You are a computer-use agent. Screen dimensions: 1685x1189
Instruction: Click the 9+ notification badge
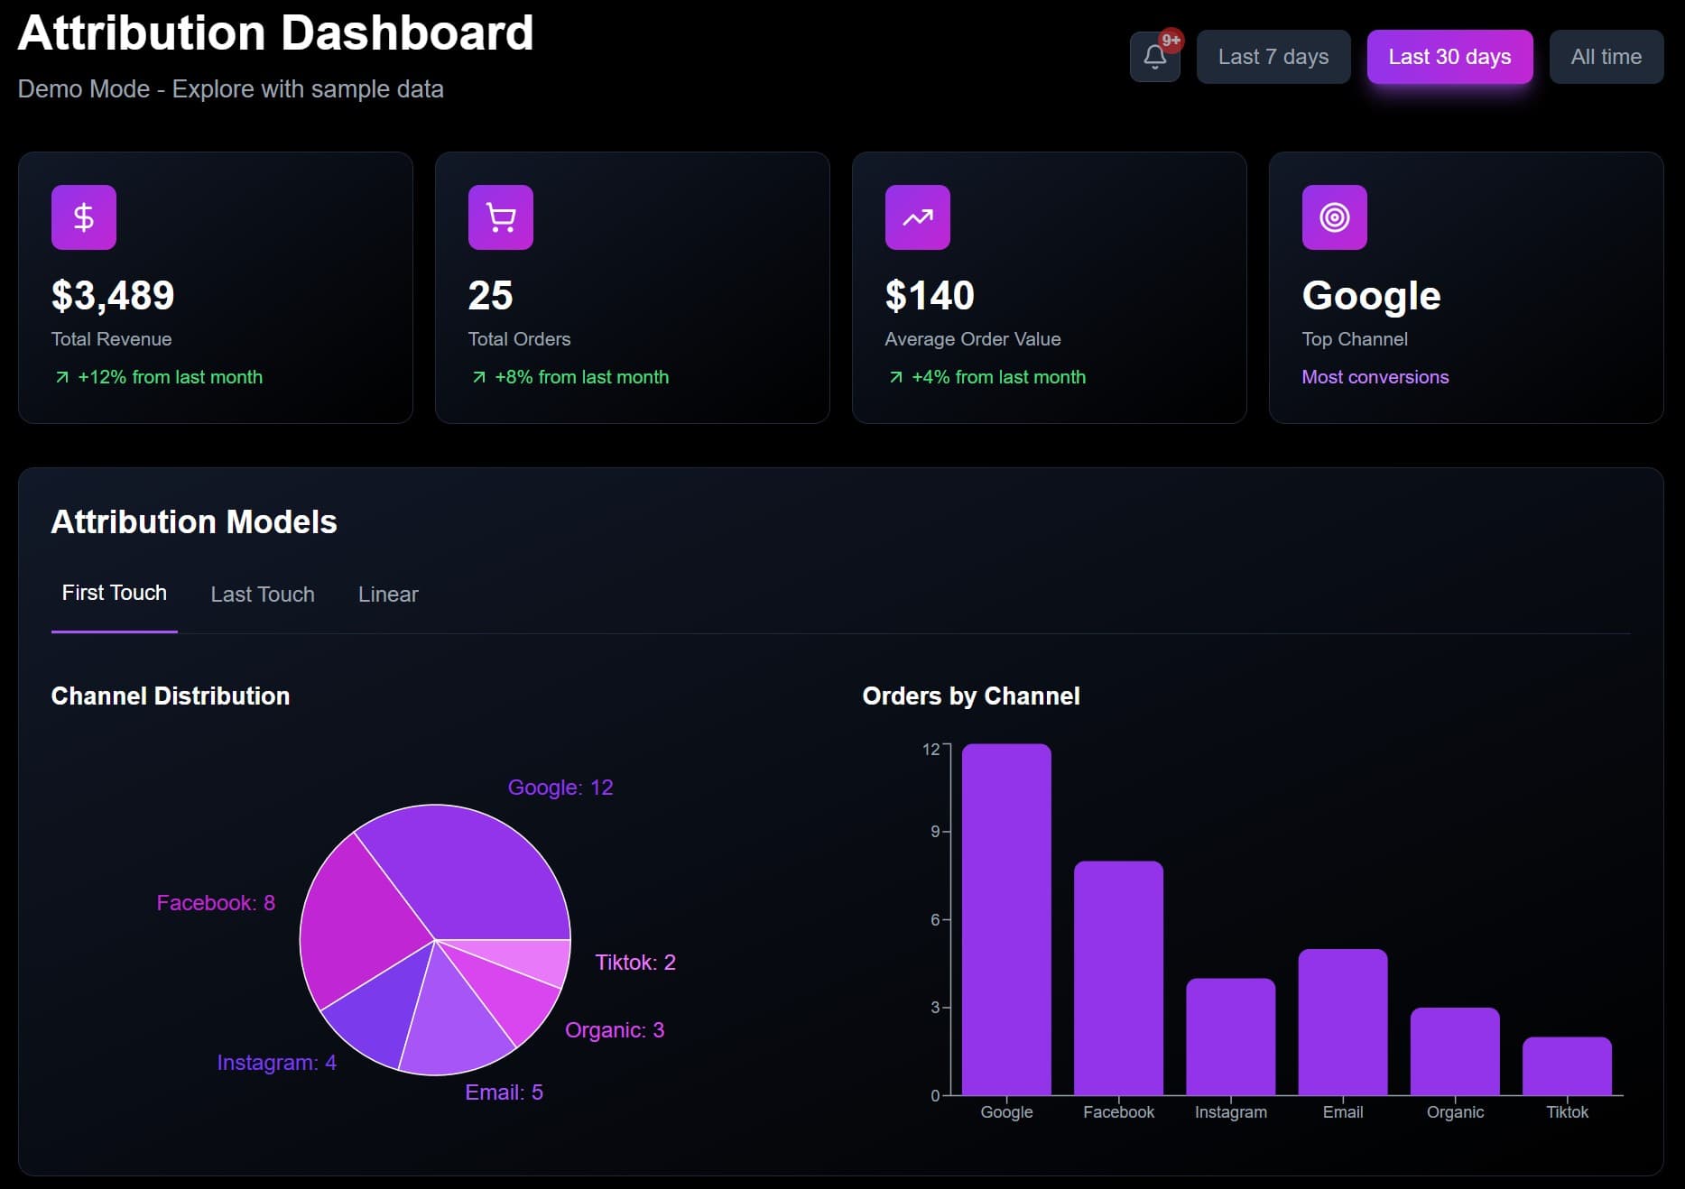click(x=1171, y=39)
